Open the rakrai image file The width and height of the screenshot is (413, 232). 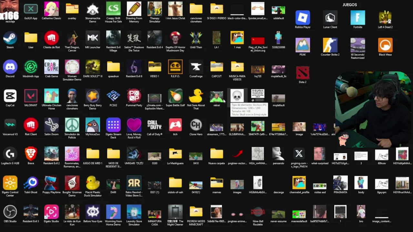(x=217, y=97)
